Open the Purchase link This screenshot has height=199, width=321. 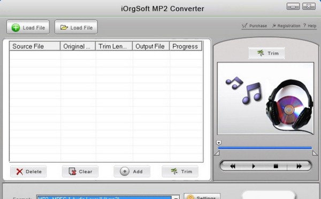(x=254, y=26)
